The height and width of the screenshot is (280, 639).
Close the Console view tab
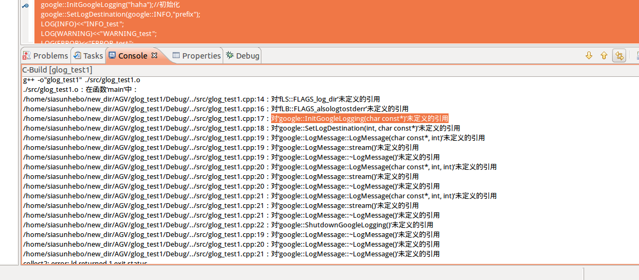point(154,55)
